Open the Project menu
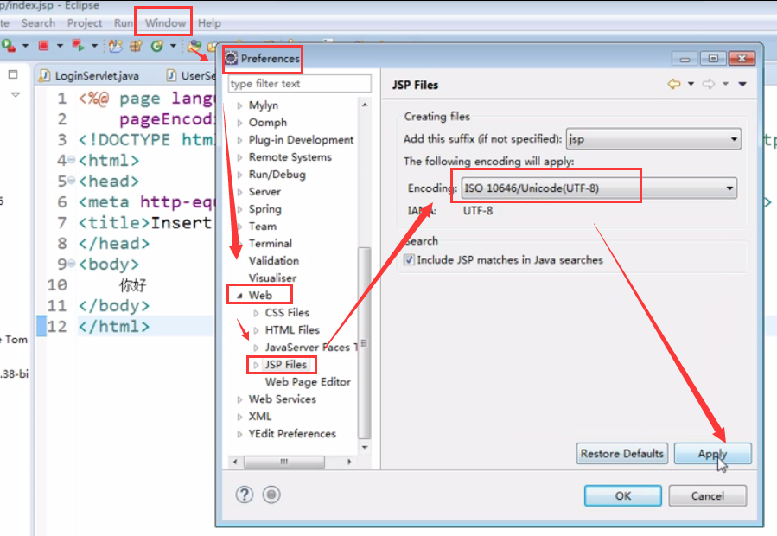The height and width of the screenshot is (536, 777). click(x=84, y=23)
